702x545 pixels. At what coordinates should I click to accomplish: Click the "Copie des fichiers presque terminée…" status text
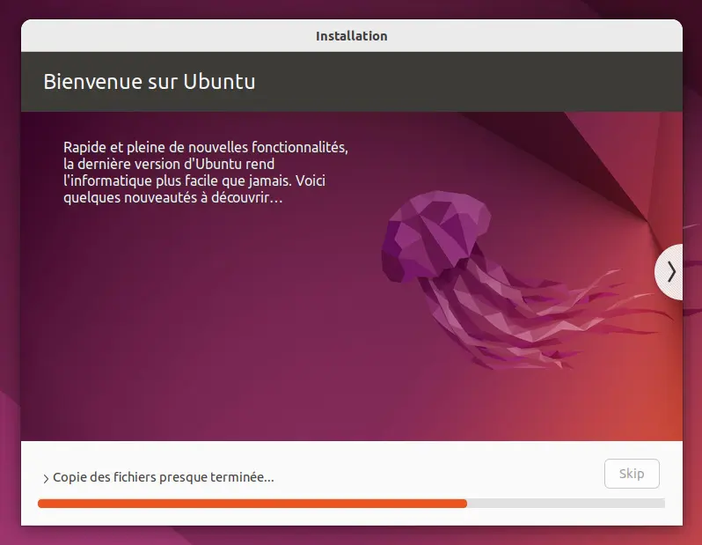164,477
